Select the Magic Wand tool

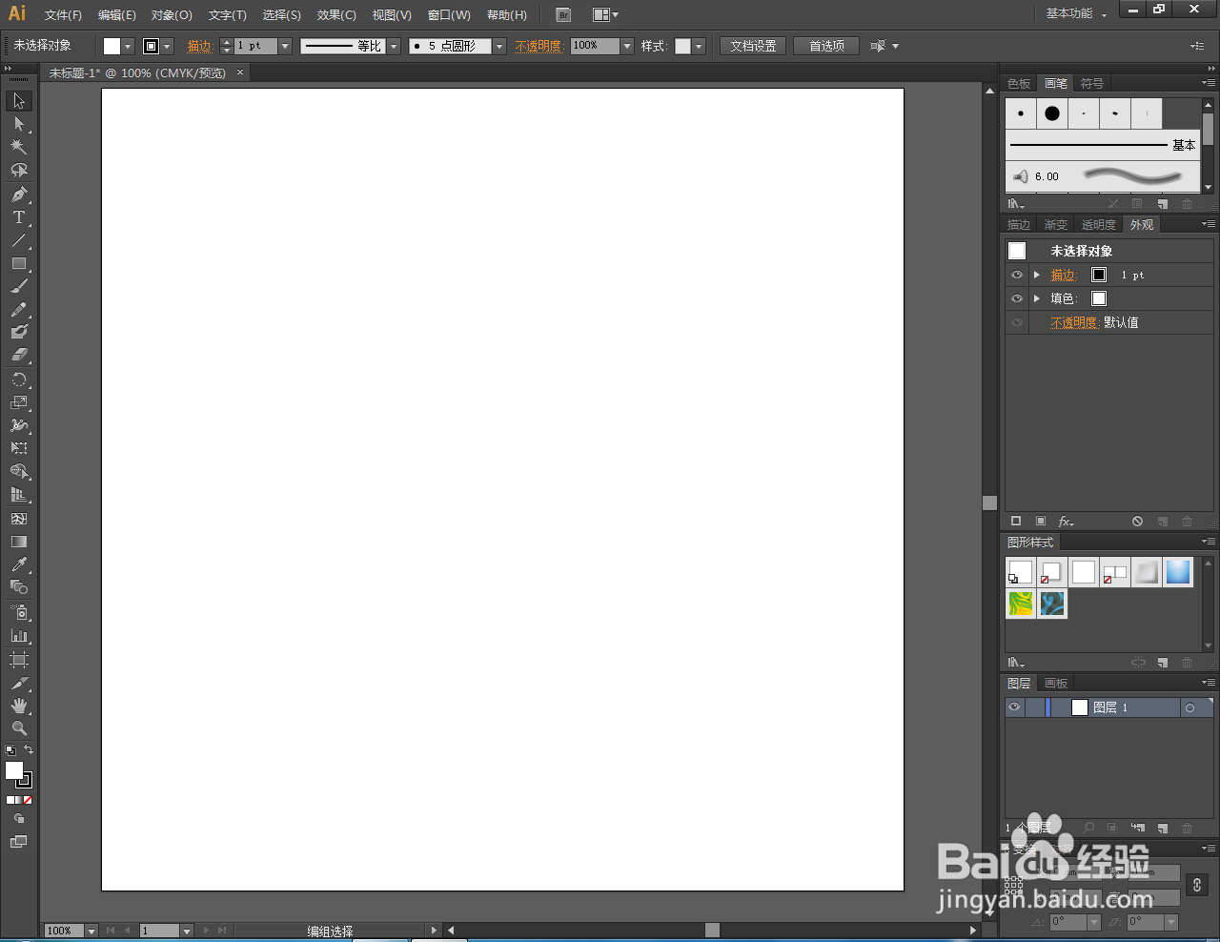point(19,147)
